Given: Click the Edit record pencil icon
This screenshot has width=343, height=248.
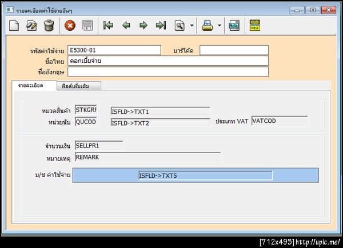Looking at the screenshot, I should pyautogui.click(x=31, y=25).
